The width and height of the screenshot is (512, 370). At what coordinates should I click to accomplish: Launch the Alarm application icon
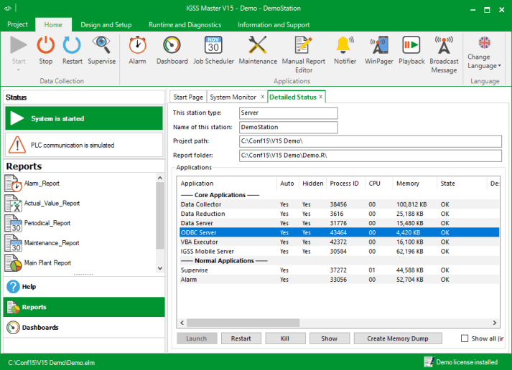pyautogui.click(x=137, y=46)
